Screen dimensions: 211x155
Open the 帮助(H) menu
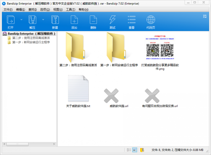(x=83, y=9)
